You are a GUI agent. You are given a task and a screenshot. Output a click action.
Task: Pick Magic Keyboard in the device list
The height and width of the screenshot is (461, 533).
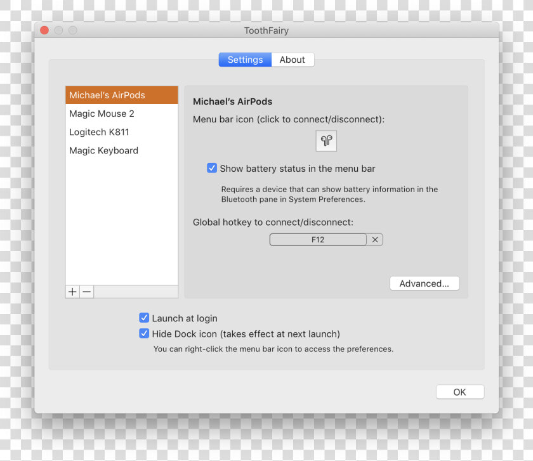click(122, 150)
